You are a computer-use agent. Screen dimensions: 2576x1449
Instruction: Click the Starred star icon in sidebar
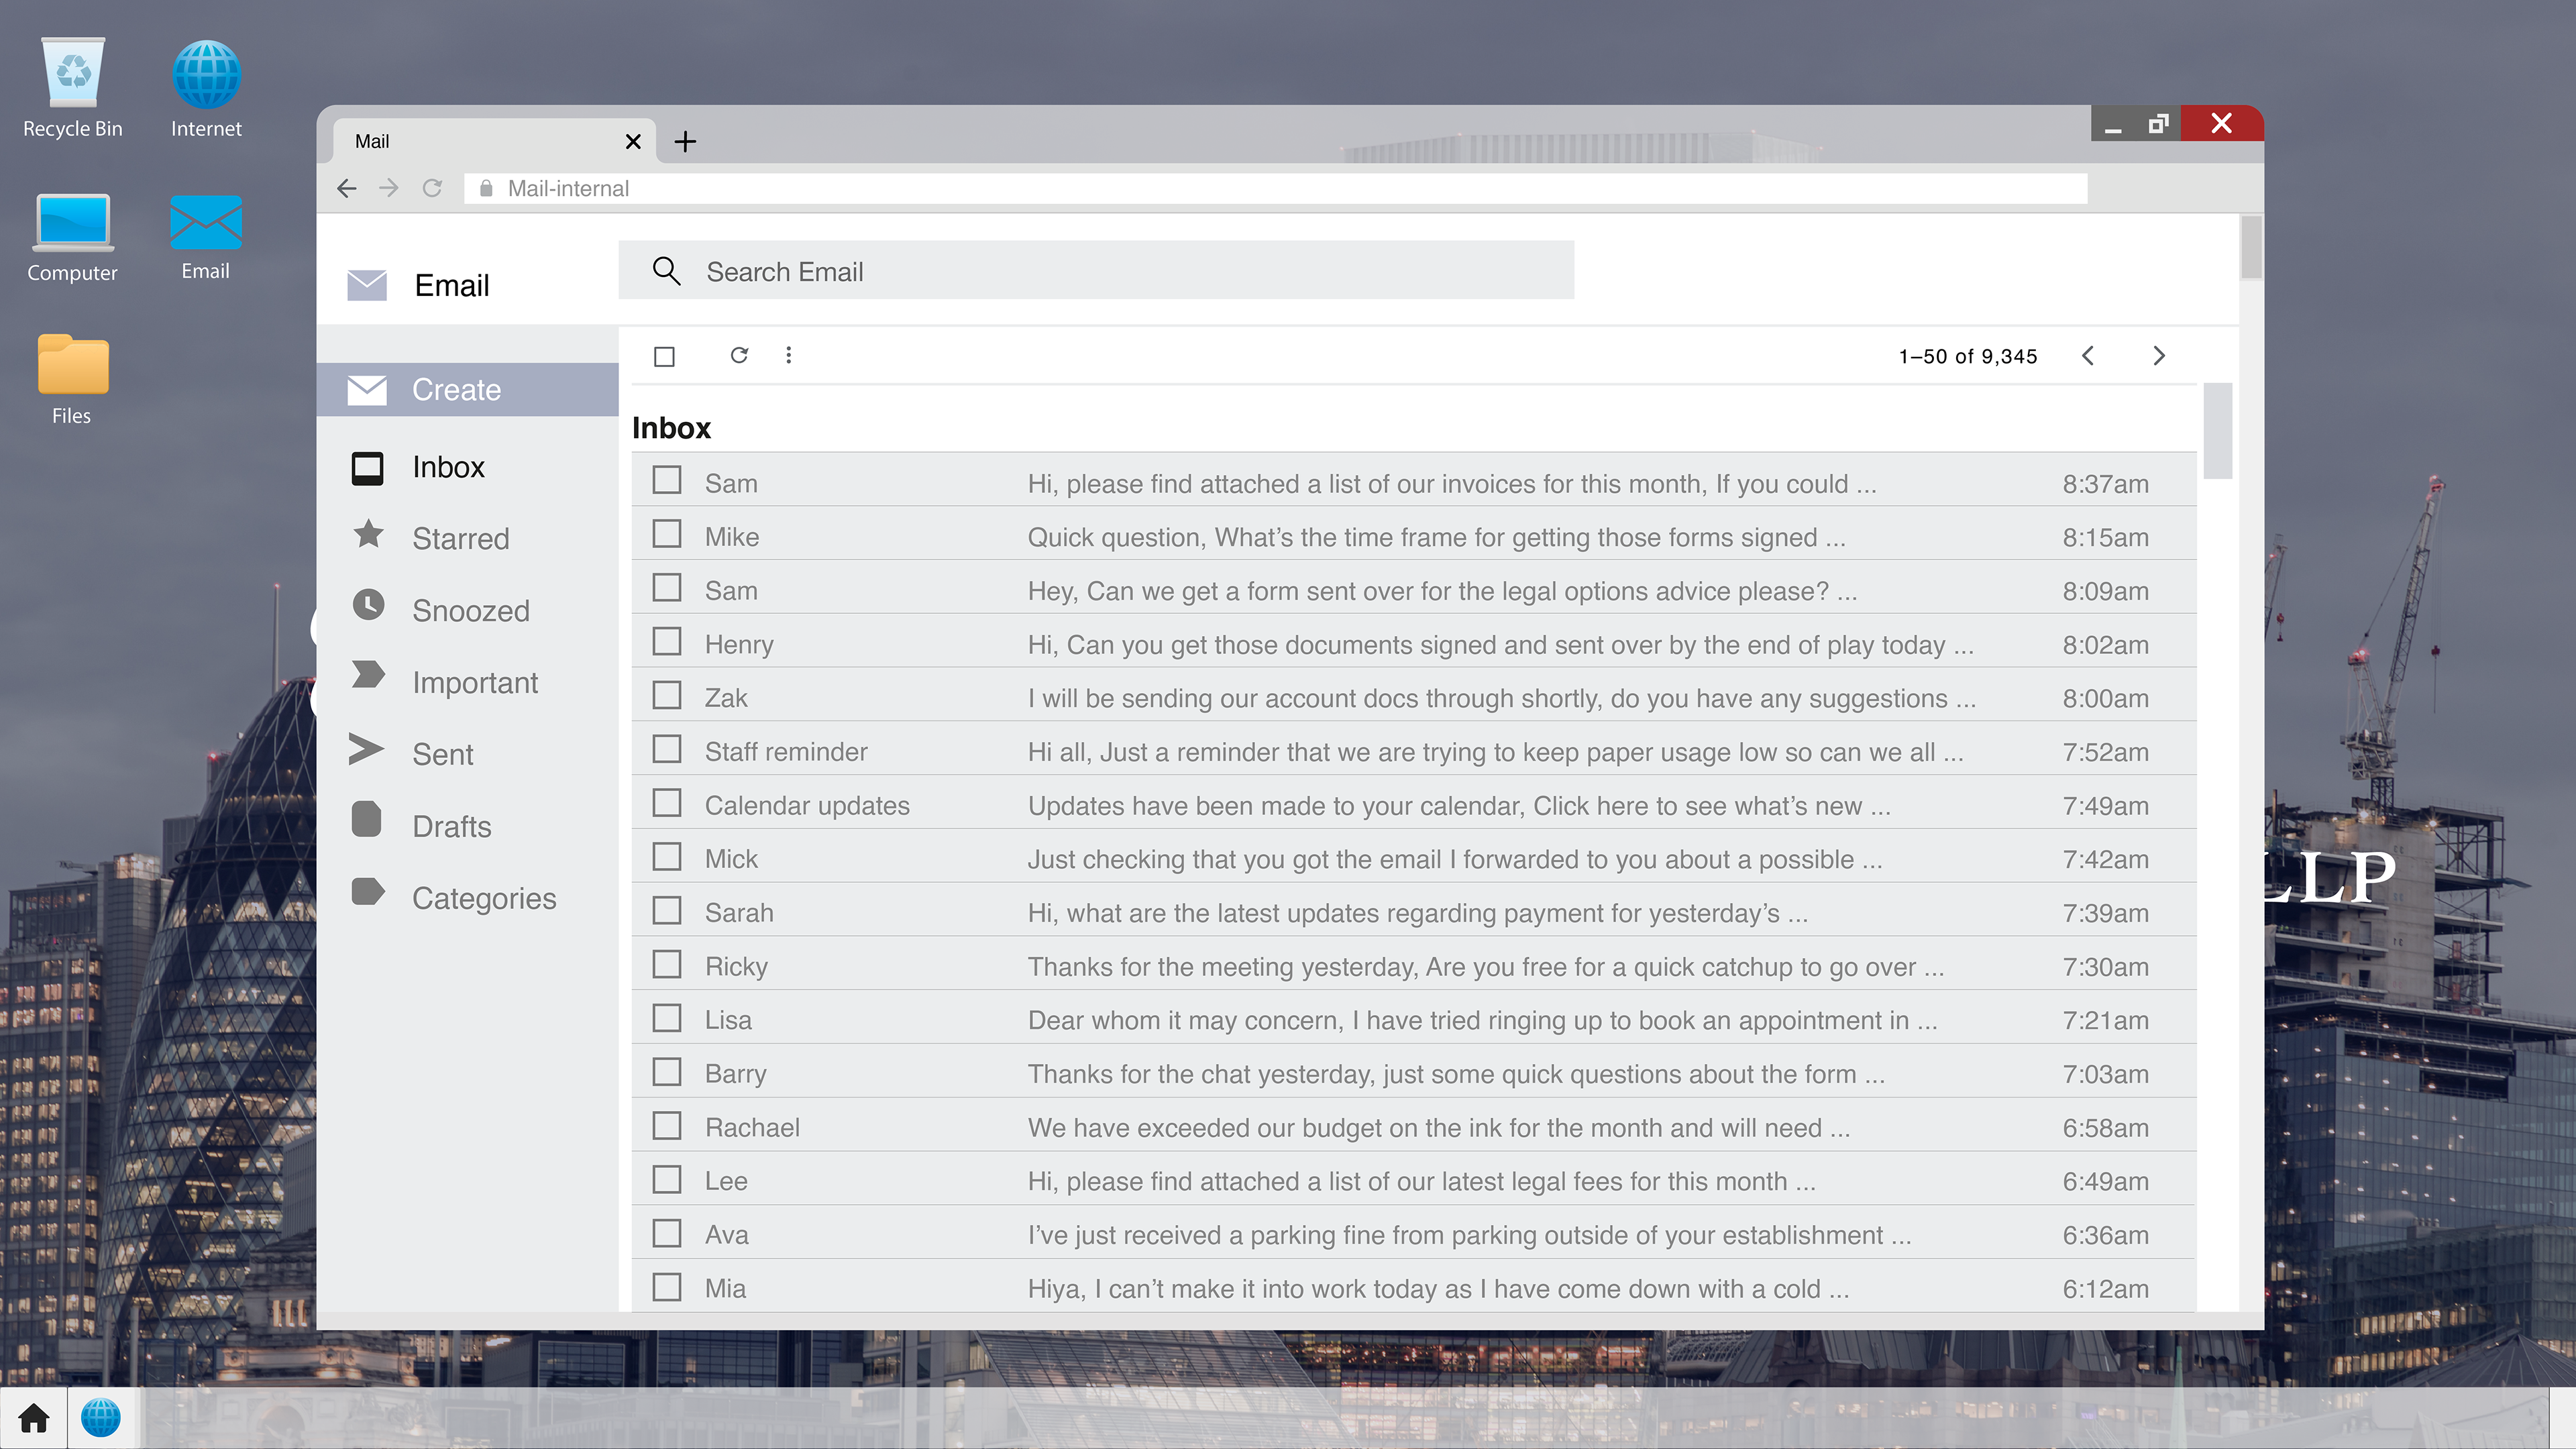pos(368,534)
